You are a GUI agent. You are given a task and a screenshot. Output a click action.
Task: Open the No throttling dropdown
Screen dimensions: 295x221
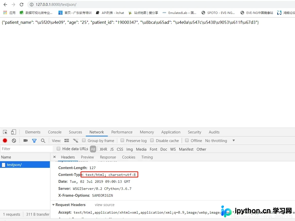coord(220,140)
